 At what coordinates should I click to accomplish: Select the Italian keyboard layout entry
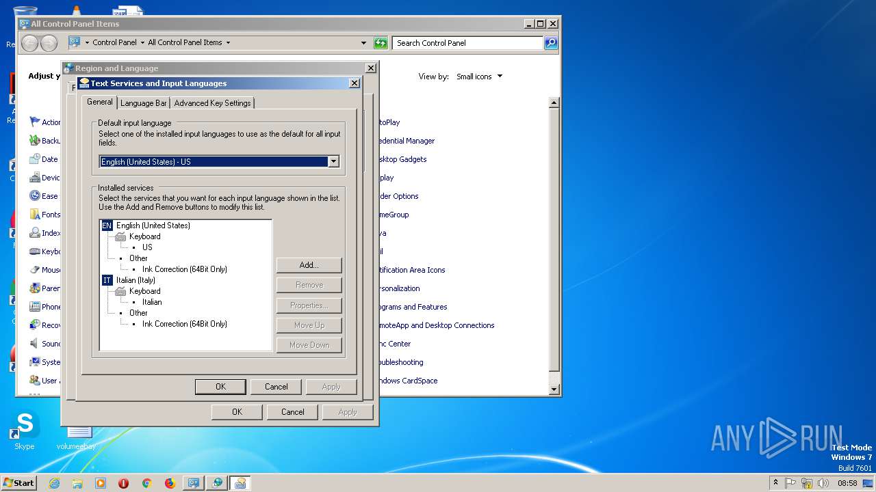point(152,302)
